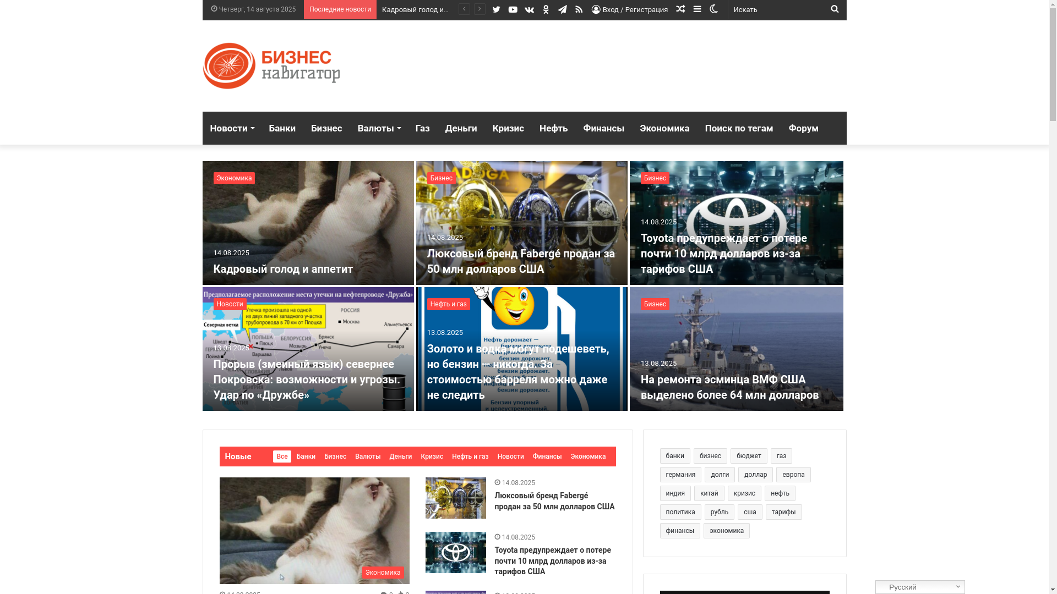Show previous breaking news item
This screenshot has height=594, width=1057.
[464, 9]
